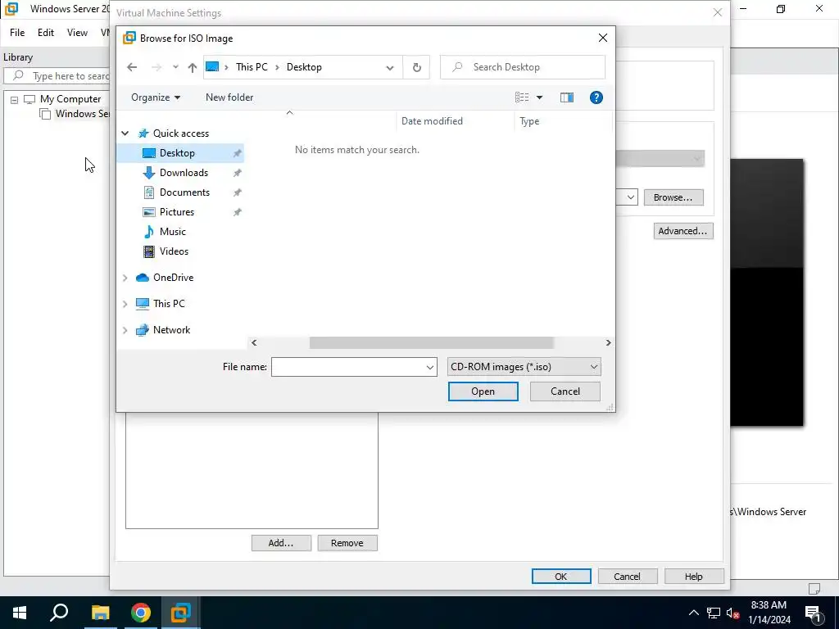Collapse My Computer in Library tree
839x629 pixels.
pos(15,99)
